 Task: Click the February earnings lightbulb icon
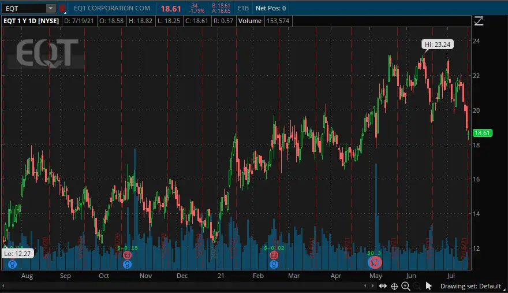(x=274, y=265)
